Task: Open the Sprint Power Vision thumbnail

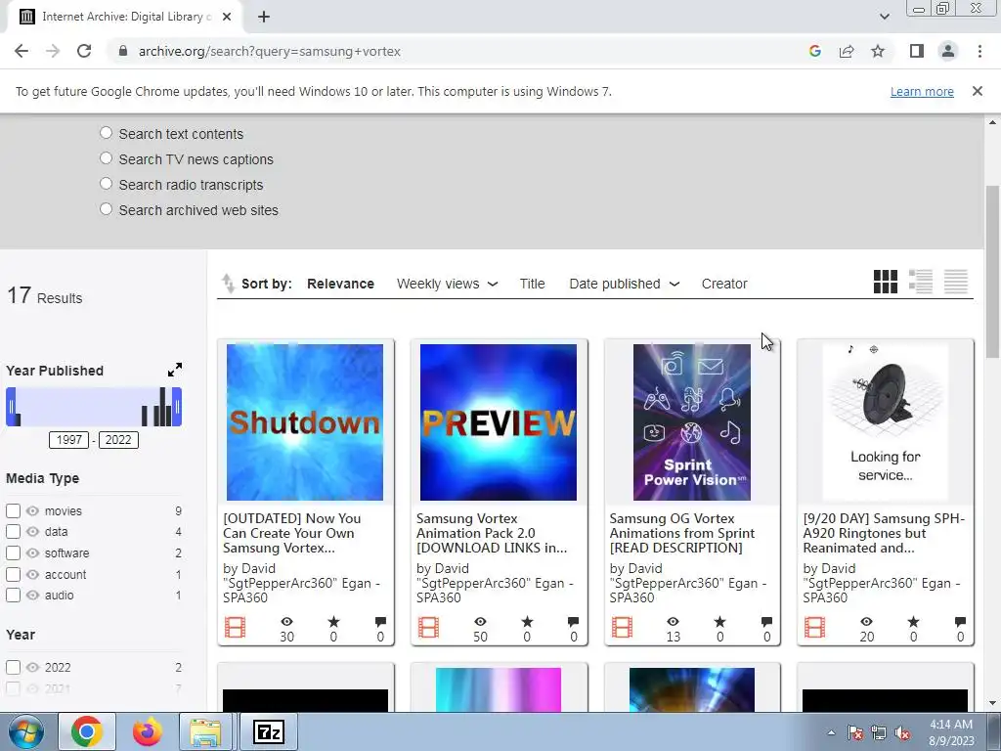Action: click(691, 422)
